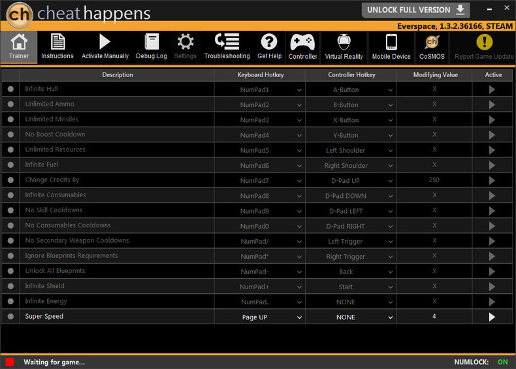This screenshot has height=369, width=516.
Task: Open the Settings gear
Action: click(x=185, y=47)
